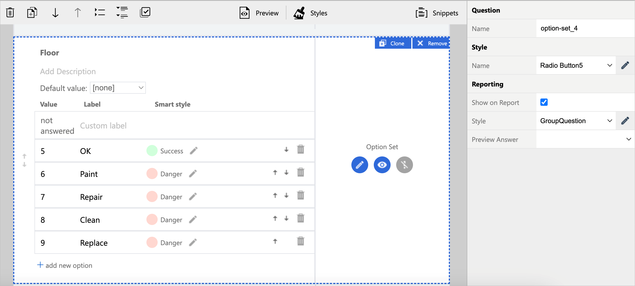Edit smart style pencil for Clean row

pos(193,220)
